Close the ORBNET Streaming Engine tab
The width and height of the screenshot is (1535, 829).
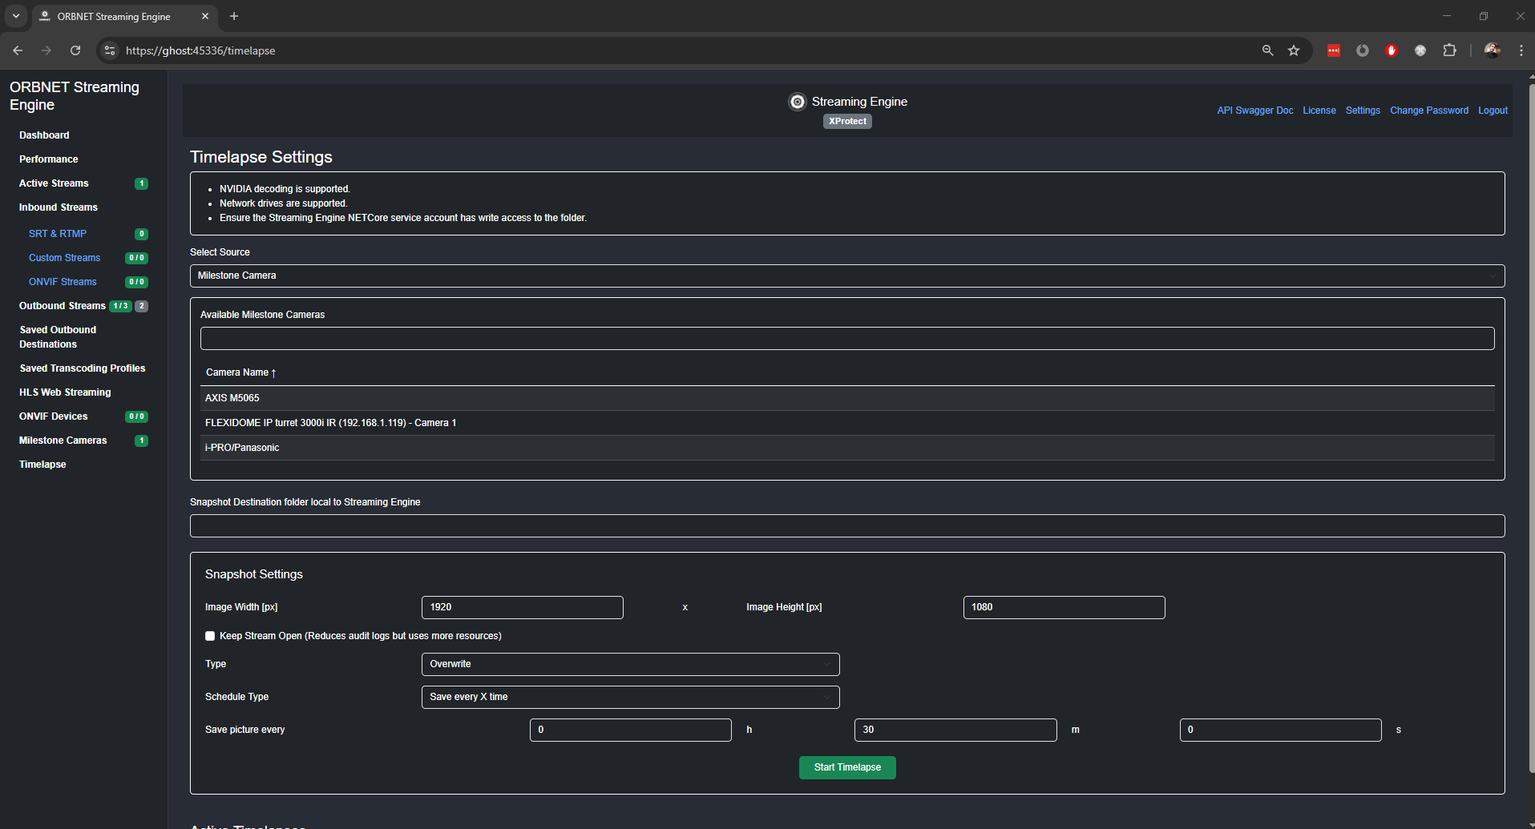coord(205,16)
